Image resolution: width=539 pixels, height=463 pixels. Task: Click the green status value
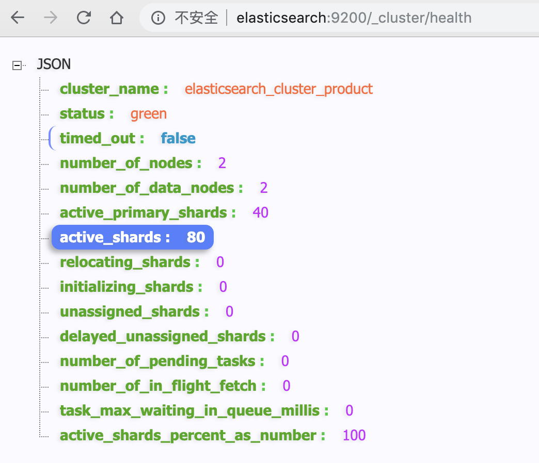tap(149, 114)
